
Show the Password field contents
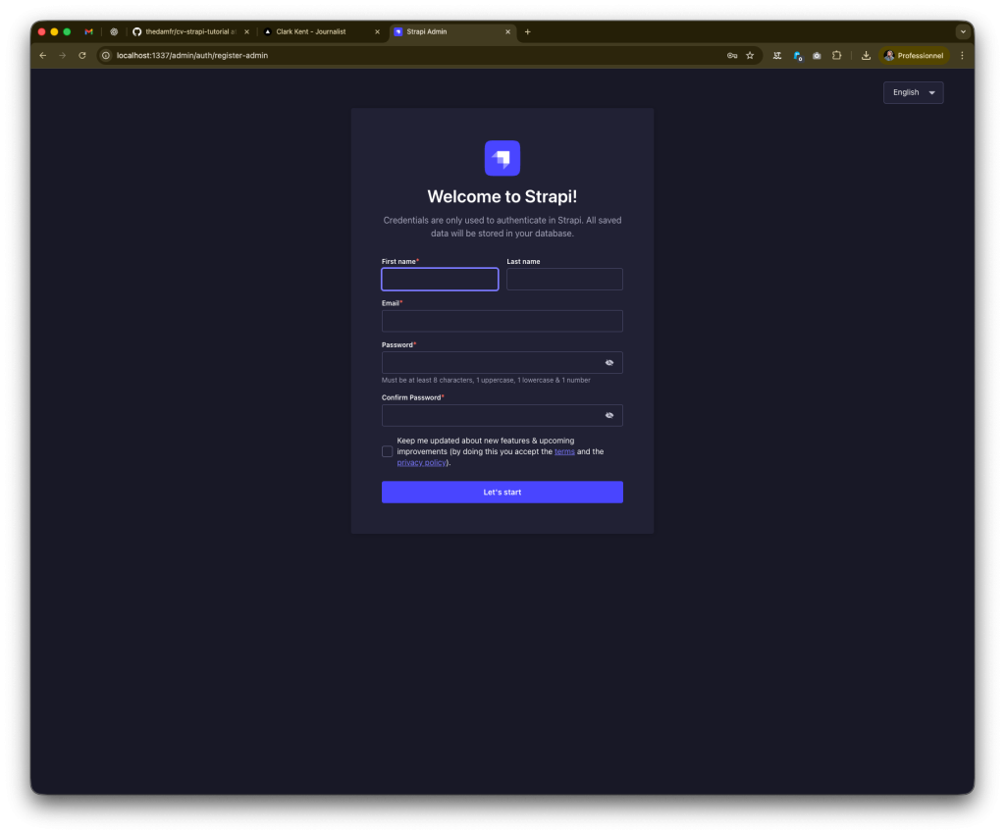point(608,363)
